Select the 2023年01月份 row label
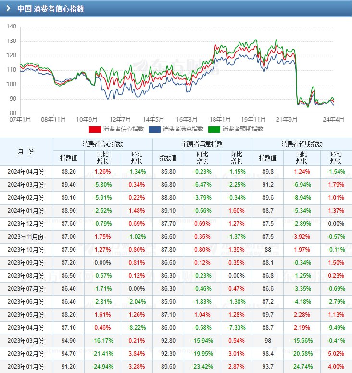The image size is (352, 373). [x=26, y=367]
